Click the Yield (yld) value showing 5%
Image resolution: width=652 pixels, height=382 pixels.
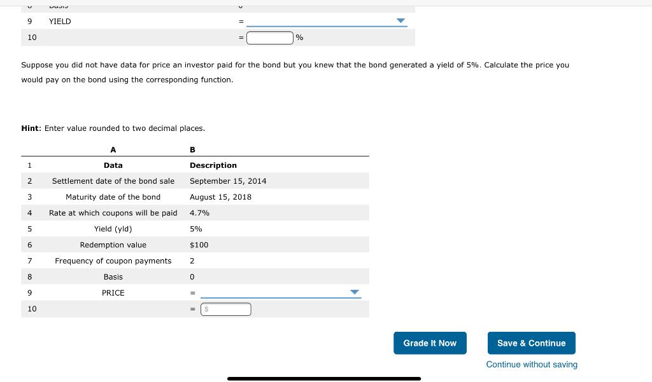(195, 228)
